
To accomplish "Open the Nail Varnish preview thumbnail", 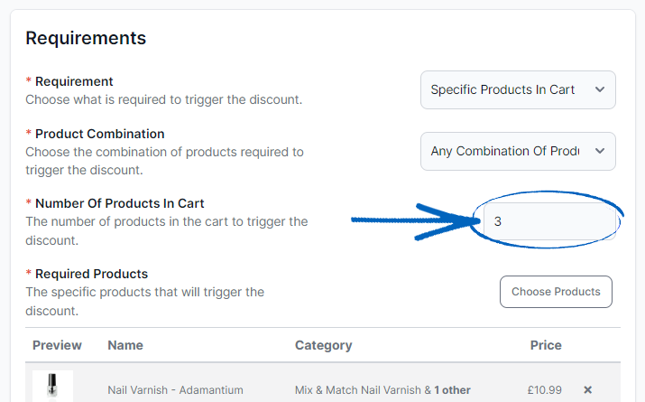I will [x=52, y=388].
